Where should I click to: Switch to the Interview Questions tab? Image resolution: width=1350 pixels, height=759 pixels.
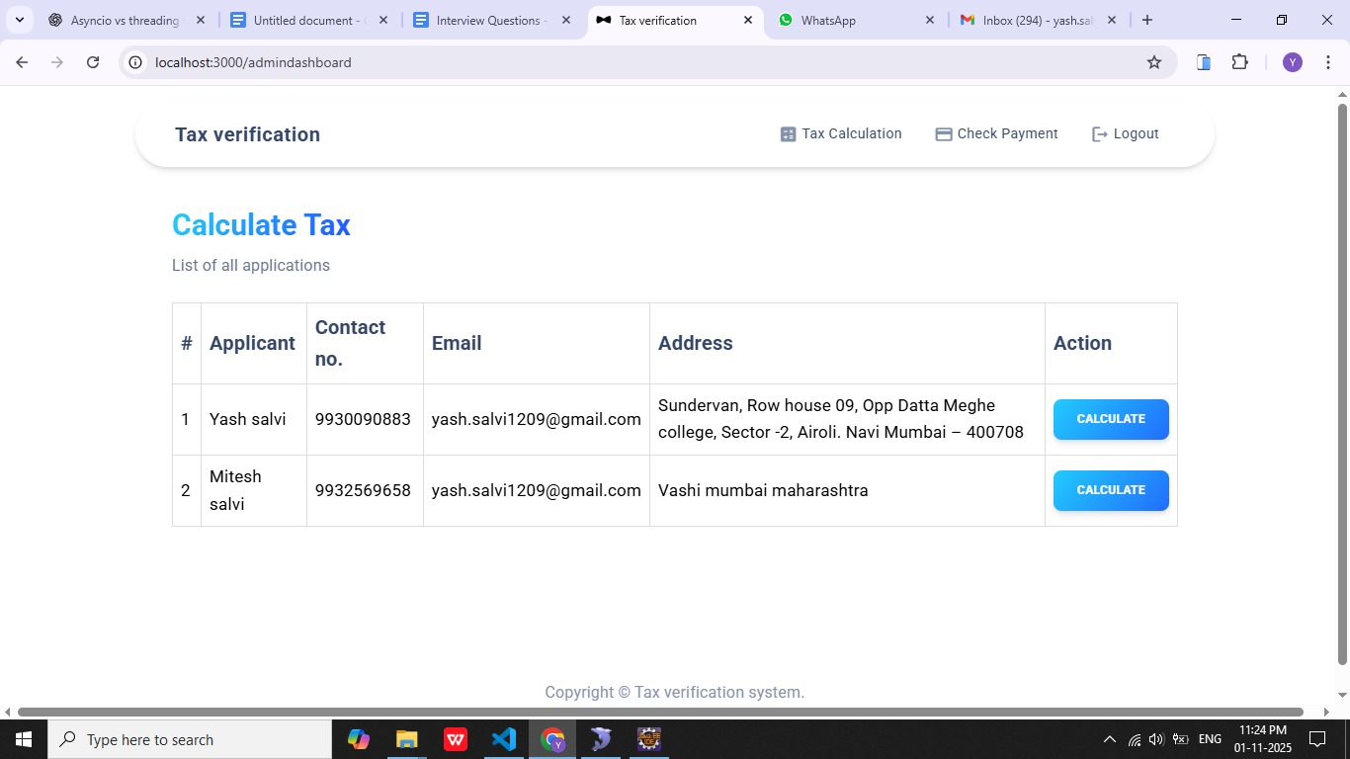[x=491, y=20]
